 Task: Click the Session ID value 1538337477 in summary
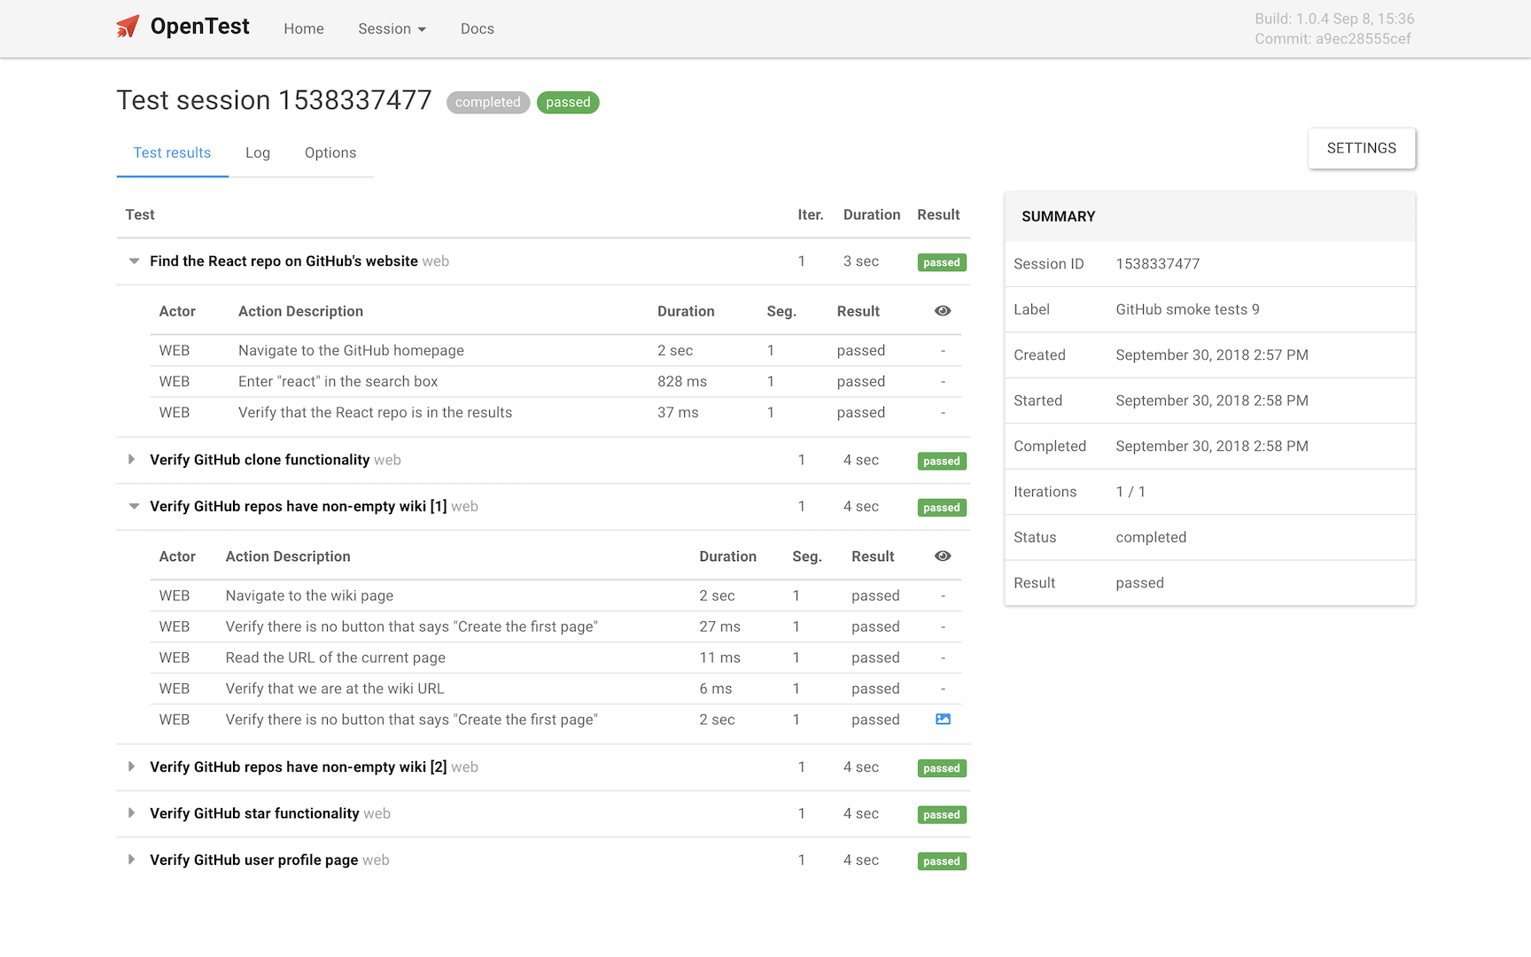(1157, 264)
